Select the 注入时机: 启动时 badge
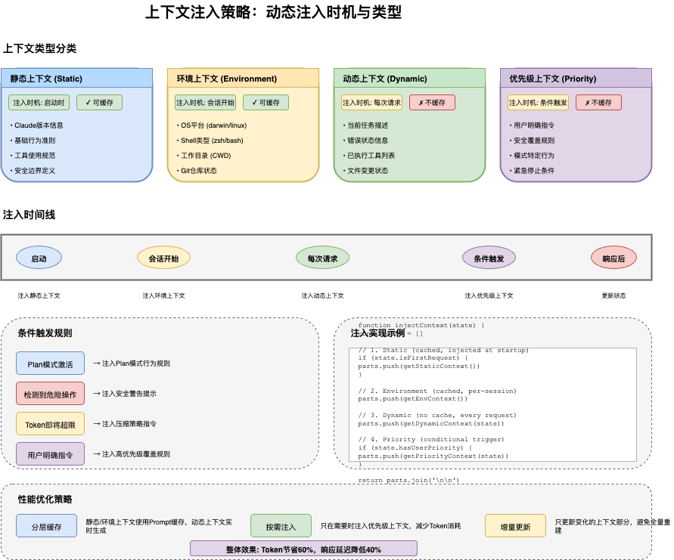Viewport: 674px width, 560px height. 39,103
